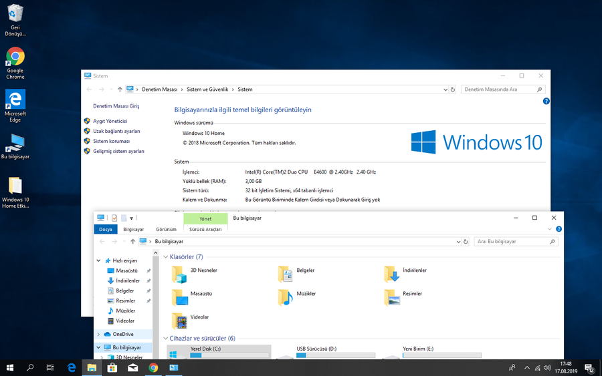Click the help icon in Sistem window
Viewport: 602px width, 376px height.
[x=546, y=102]
